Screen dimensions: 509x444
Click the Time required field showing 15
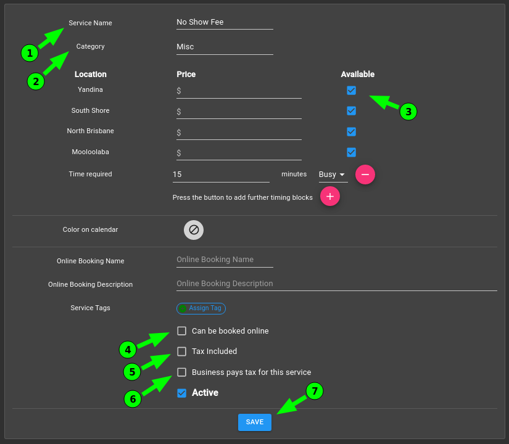click(221, 175)
